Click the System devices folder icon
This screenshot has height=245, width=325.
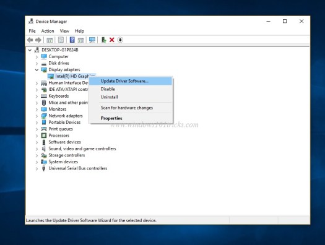pos(44,161)
